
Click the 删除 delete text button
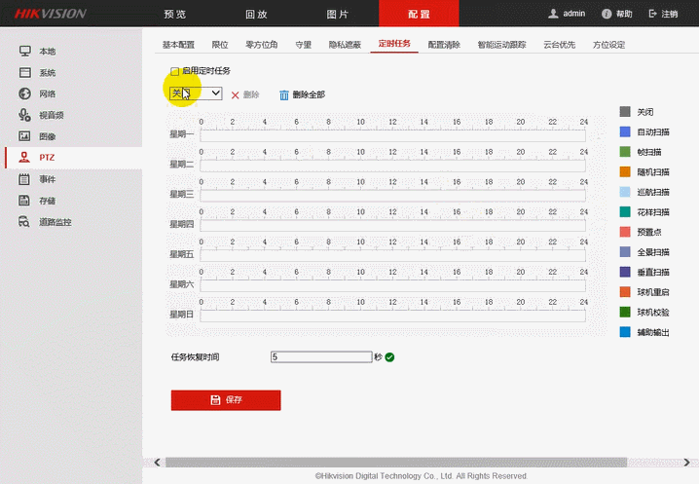click(251, 94)
